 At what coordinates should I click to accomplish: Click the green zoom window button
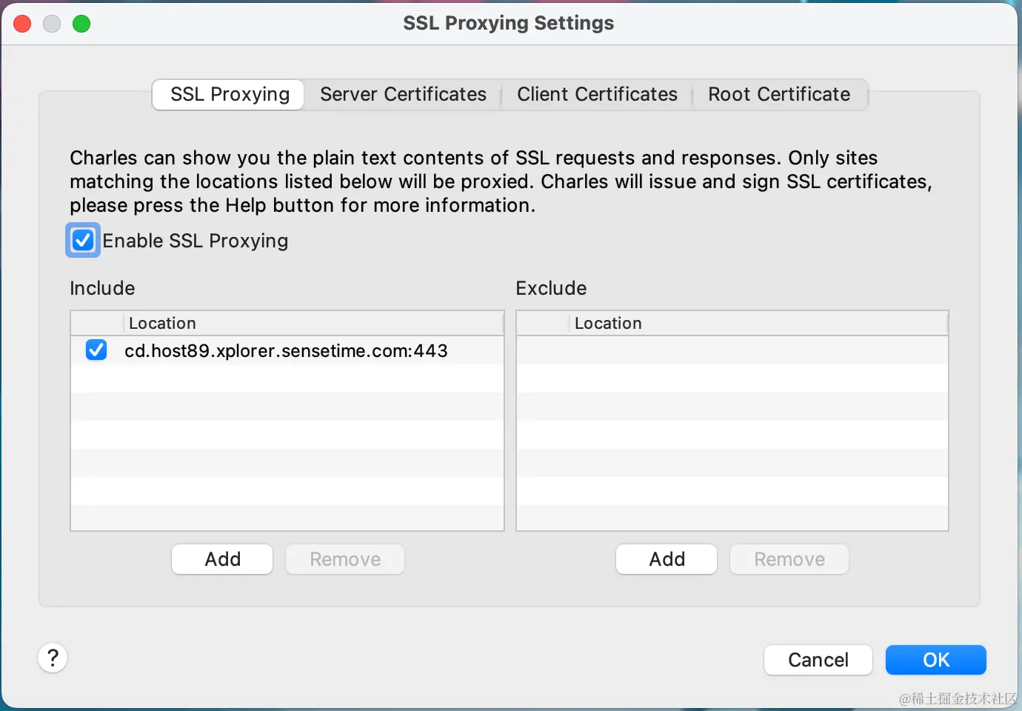click(81, 24)
